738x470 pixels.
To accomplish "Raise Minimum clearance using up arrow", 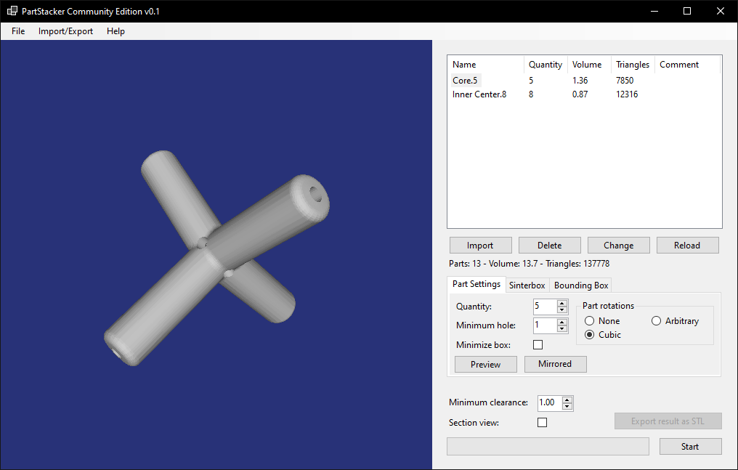I will [567, 400].
